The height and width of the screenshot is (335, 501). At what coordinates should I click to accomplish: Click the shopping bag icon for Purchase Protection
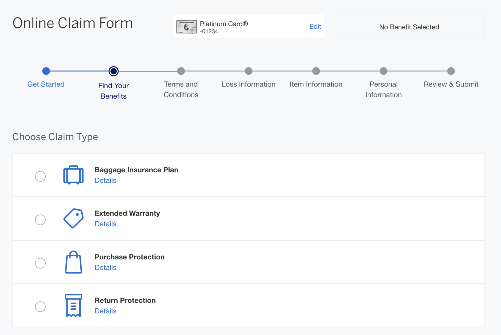(73, 262)
